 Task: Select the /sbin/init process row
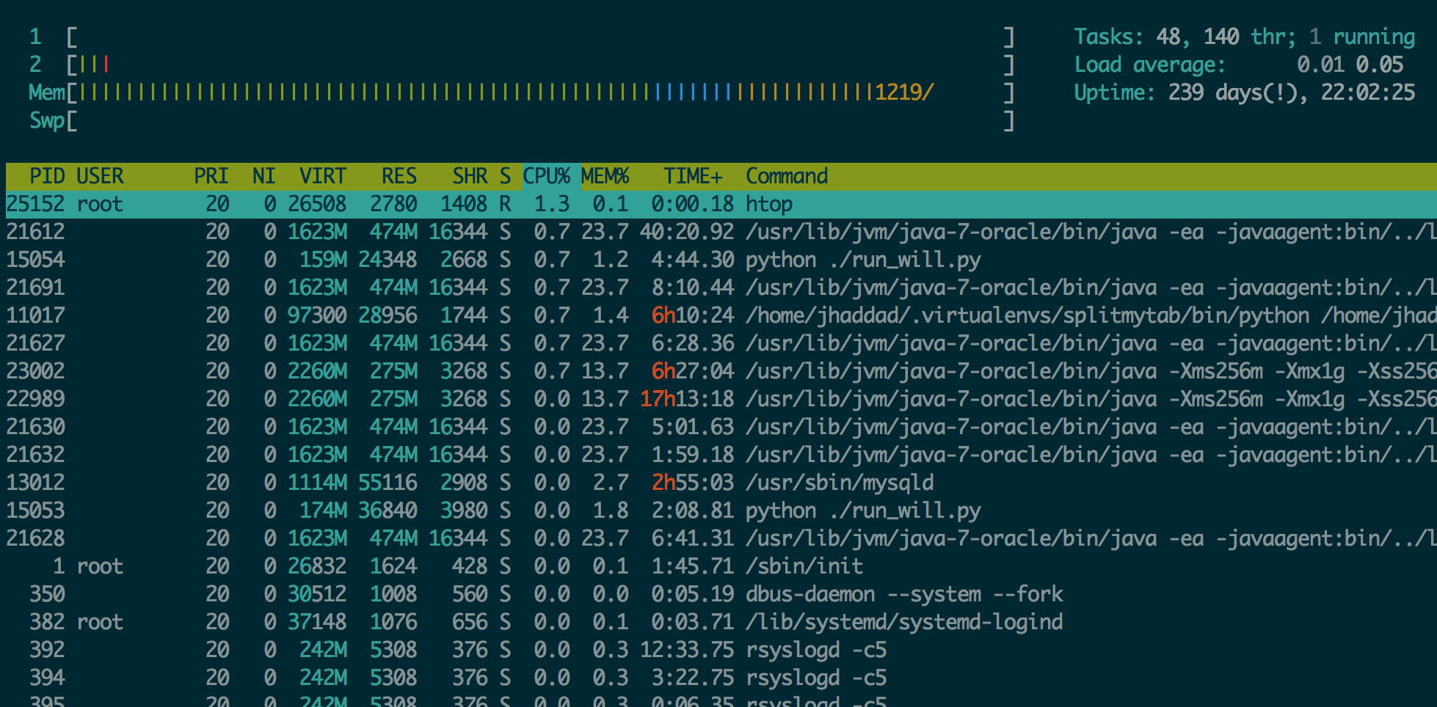(x=804, y=566)
